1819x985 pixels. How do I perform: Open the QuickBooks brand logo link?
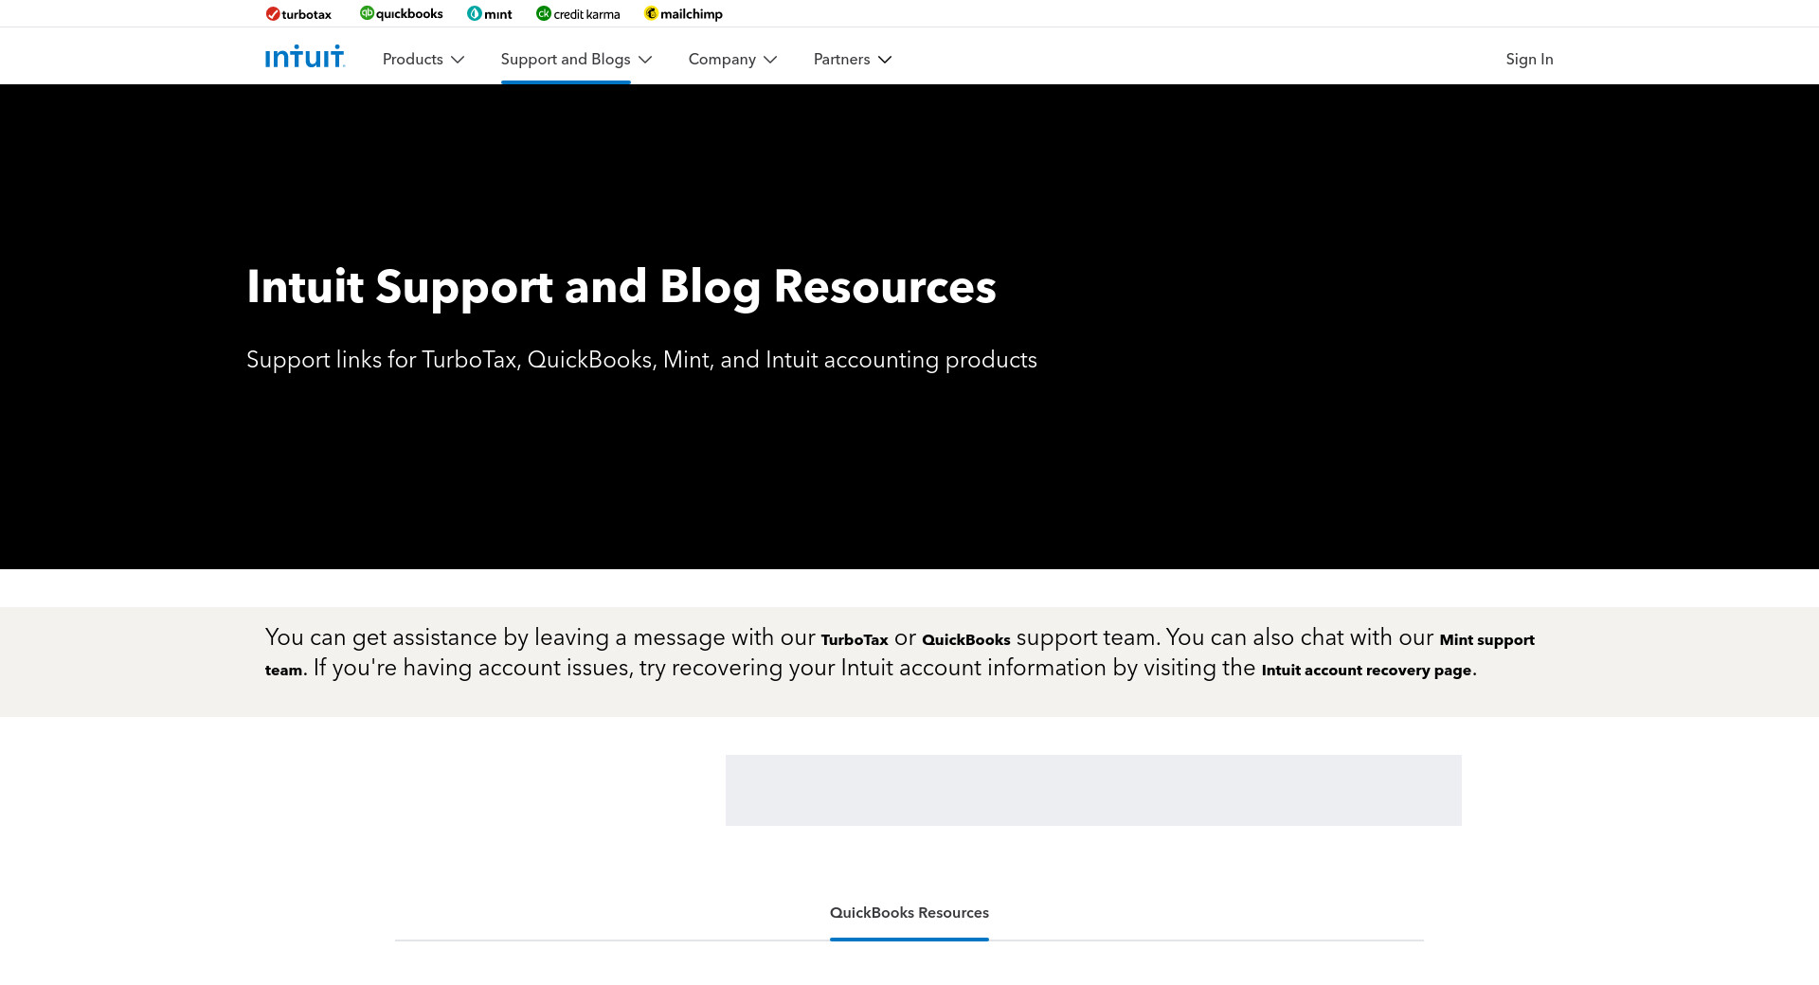pos(401,14)
